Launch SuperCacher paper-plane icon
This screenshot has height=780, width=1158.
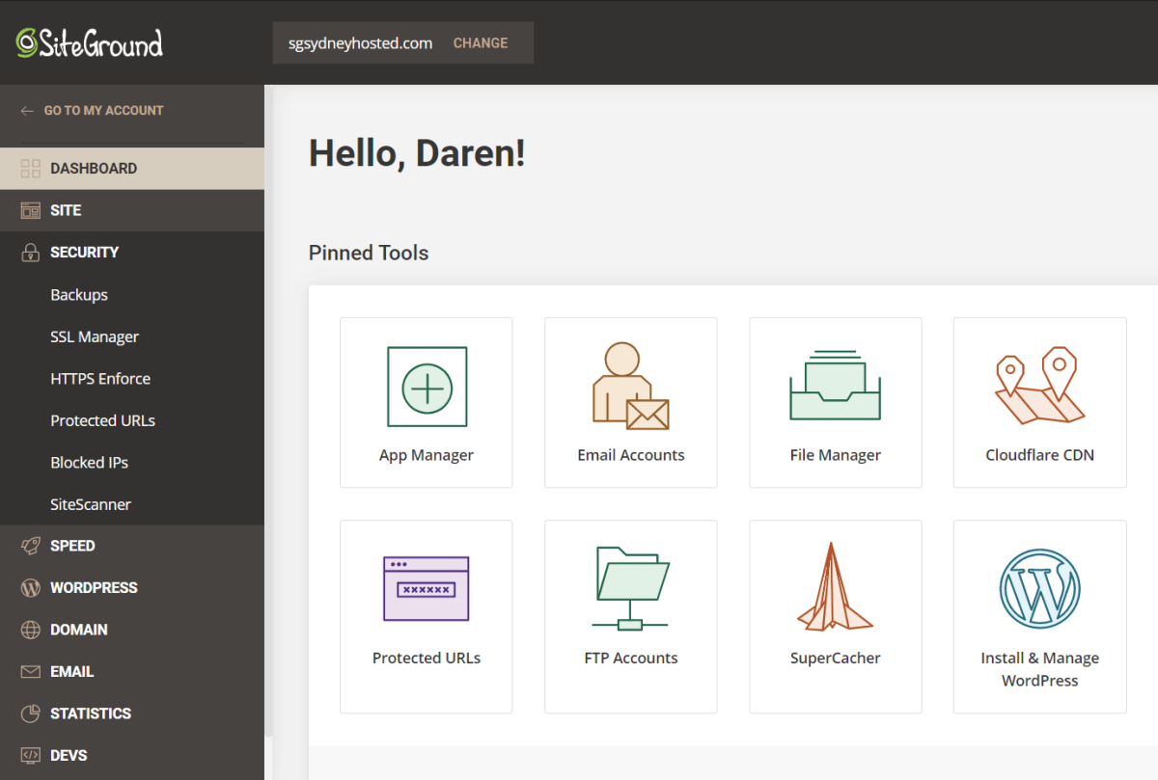pos(835,587)
